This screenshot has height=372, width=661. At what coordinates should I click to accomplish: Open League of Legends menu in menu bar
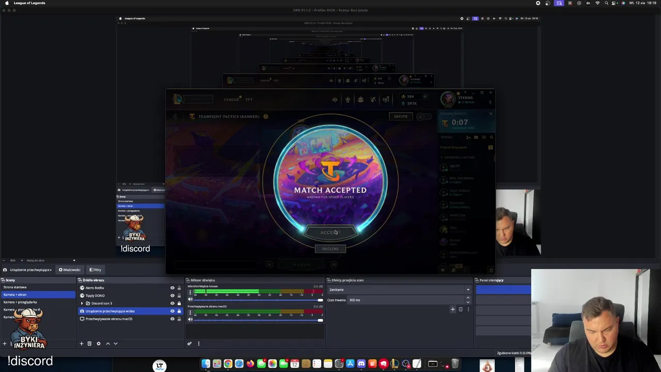pyautogui.click(x=29, y=3)
